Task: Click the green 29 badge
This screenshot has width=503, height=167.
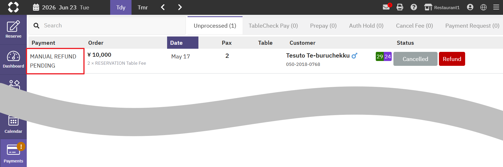Action: (x=380, y=56)
